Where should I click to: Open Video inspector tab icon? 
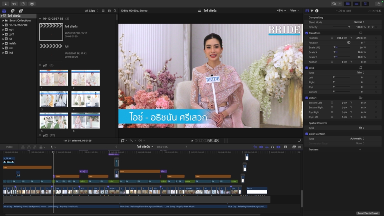click(x=307, y=11)
